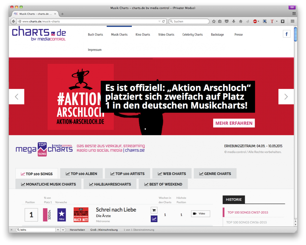Click the MEHR ERFAHREN button
This screenshot has width=306, height=245.
[x=234, y=123]
